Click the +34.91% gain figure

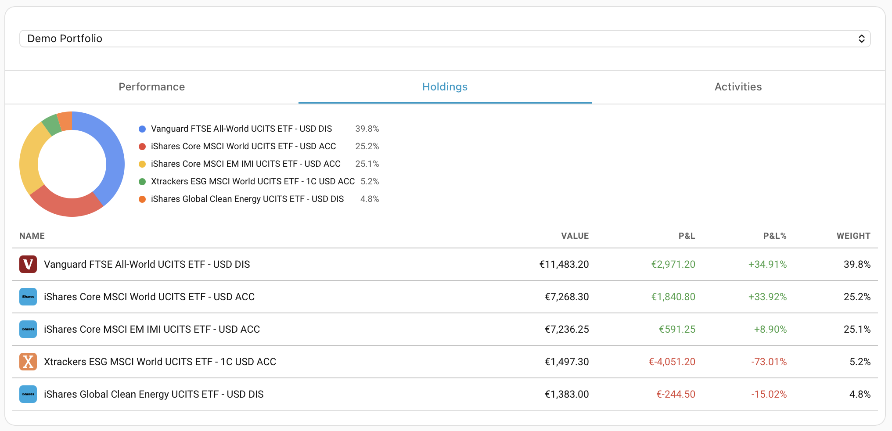click(767, 264)
